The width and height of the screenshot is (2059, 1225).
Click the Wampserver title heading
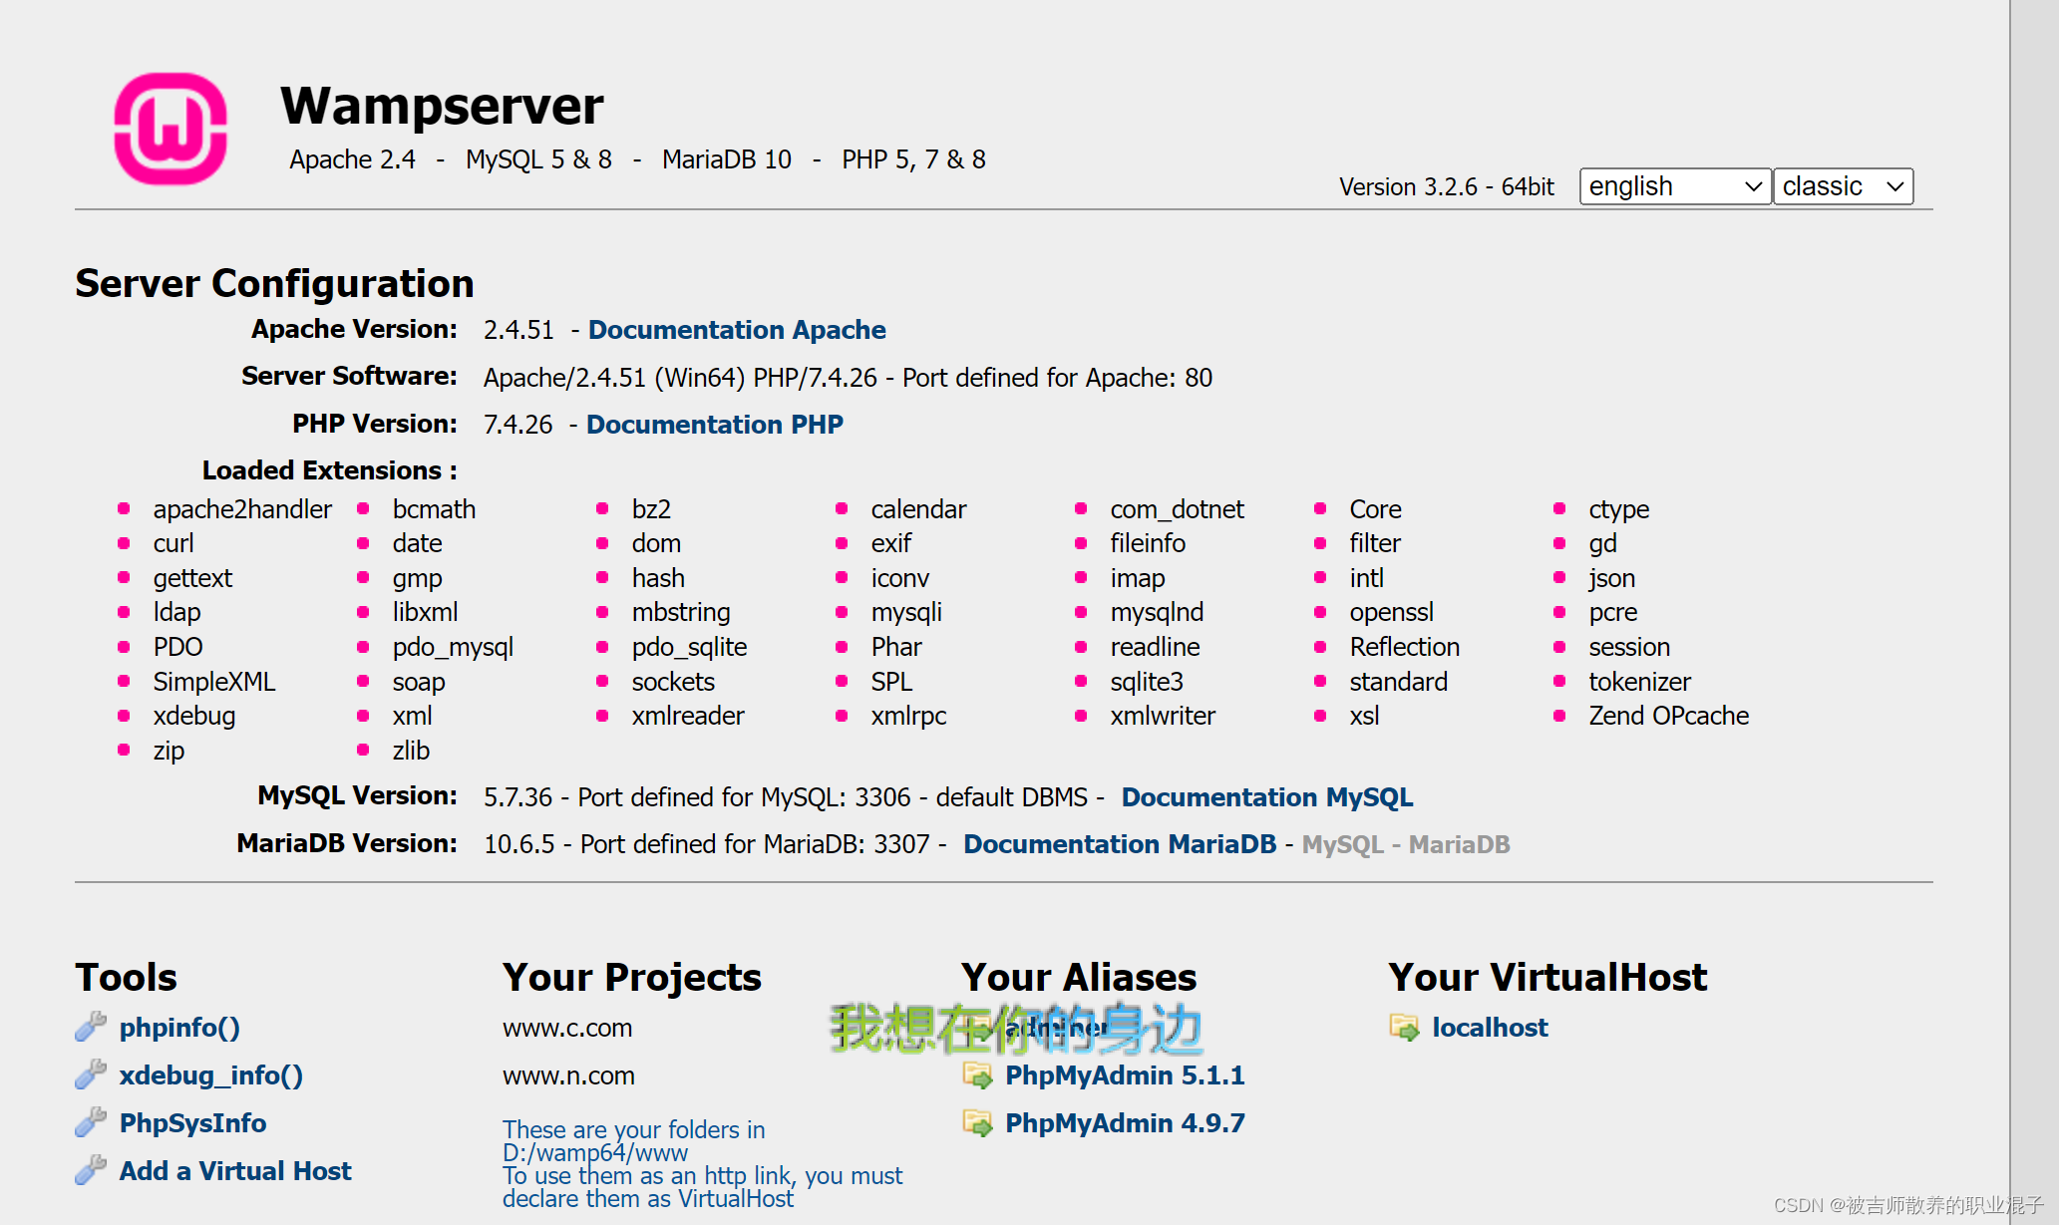coord(442,106)
